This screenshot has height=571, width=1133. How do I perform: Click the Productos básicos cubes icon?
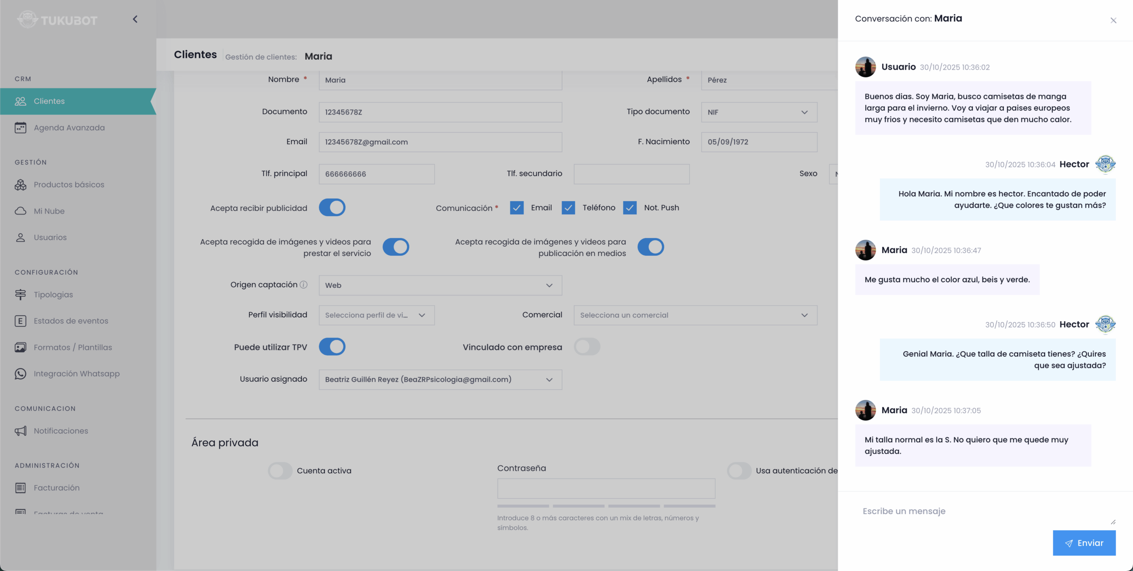(x=20, y=185)
